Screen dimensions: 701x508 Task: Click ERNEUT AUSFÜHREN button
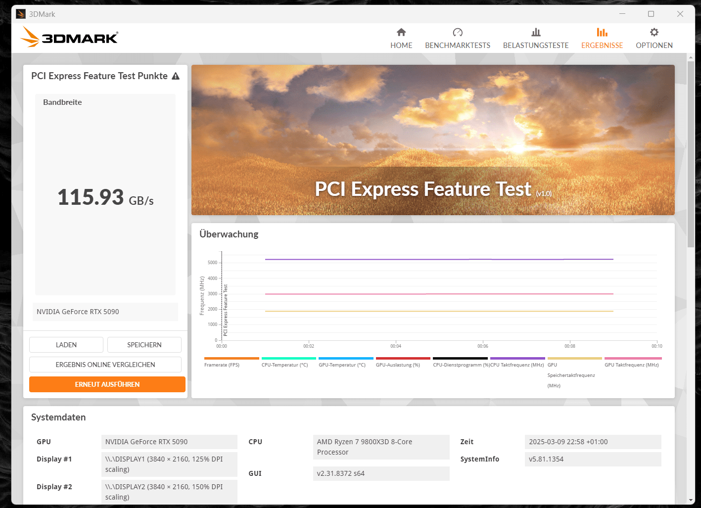point(107,384)
